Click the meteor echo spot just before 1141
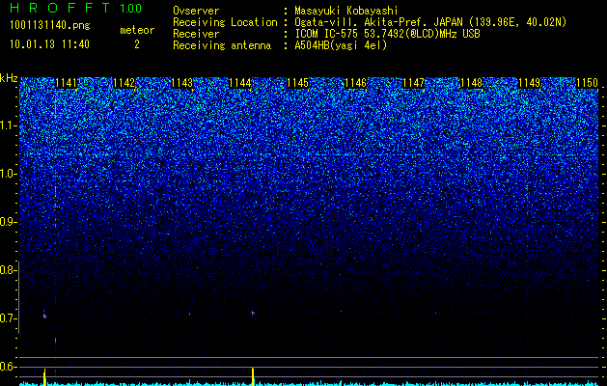Screen dimensions: 607x386 pyautogui.click(x=44, y=316)
